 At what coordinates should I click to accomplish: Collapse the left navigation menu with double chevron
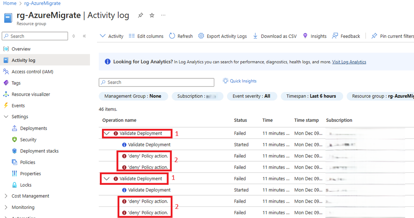coord(84,36)
